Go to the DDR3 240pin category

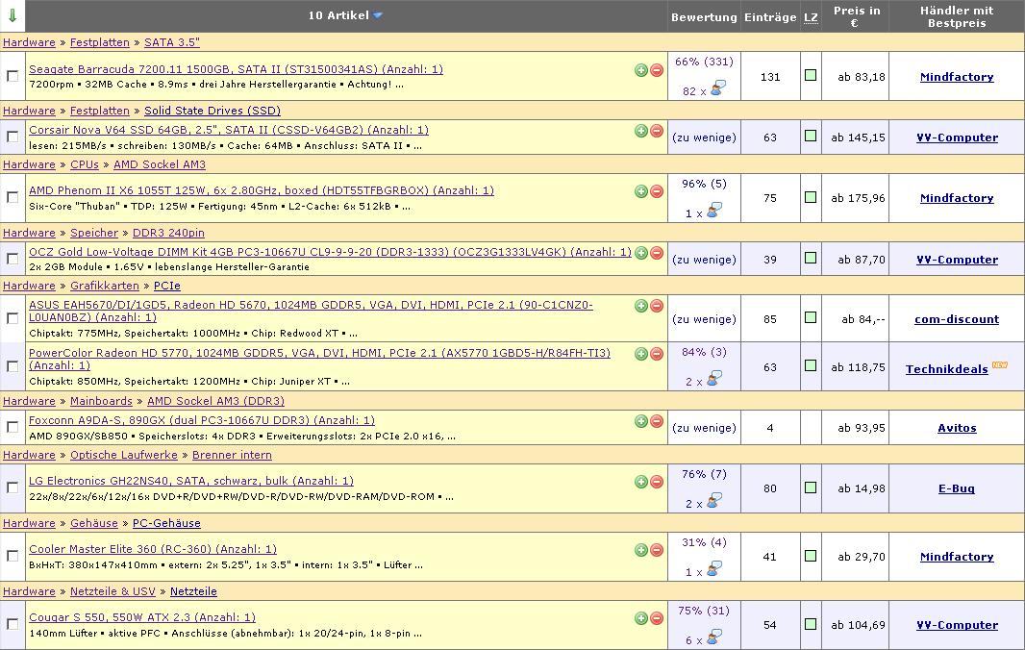tap(168, 233)
